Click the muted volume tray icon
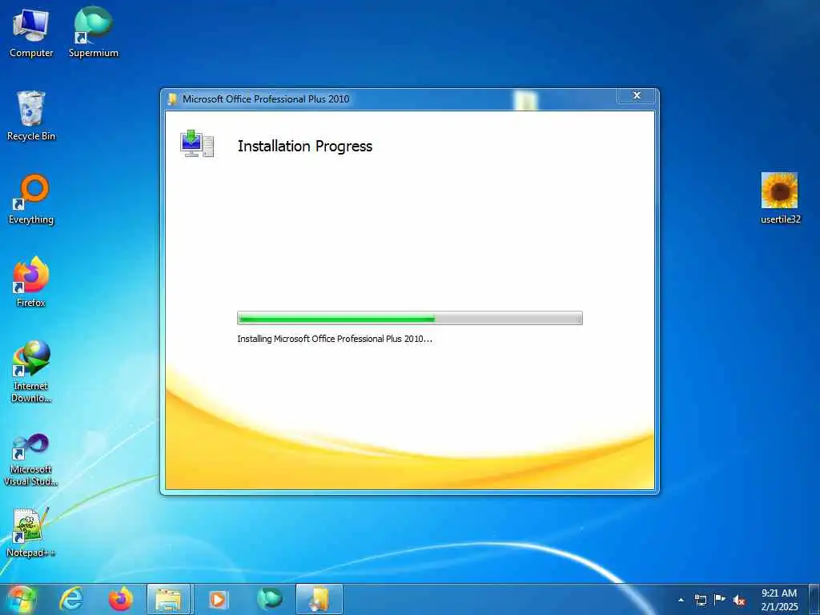This screenshot has height=615, width=820. pyautogui.click(x=739, y=600)
